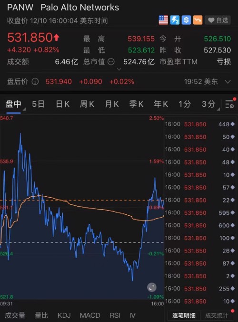This screenshot has height=322, width=238.
Task: Open the 成交统计 tab
Action: pyautogui.click(x=217, y=315)
